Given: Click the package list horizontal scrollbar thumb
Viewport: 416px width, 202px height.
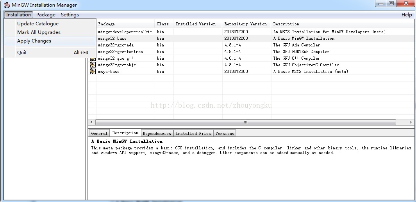Looking at the screenshot, I should tap(246, 122).
